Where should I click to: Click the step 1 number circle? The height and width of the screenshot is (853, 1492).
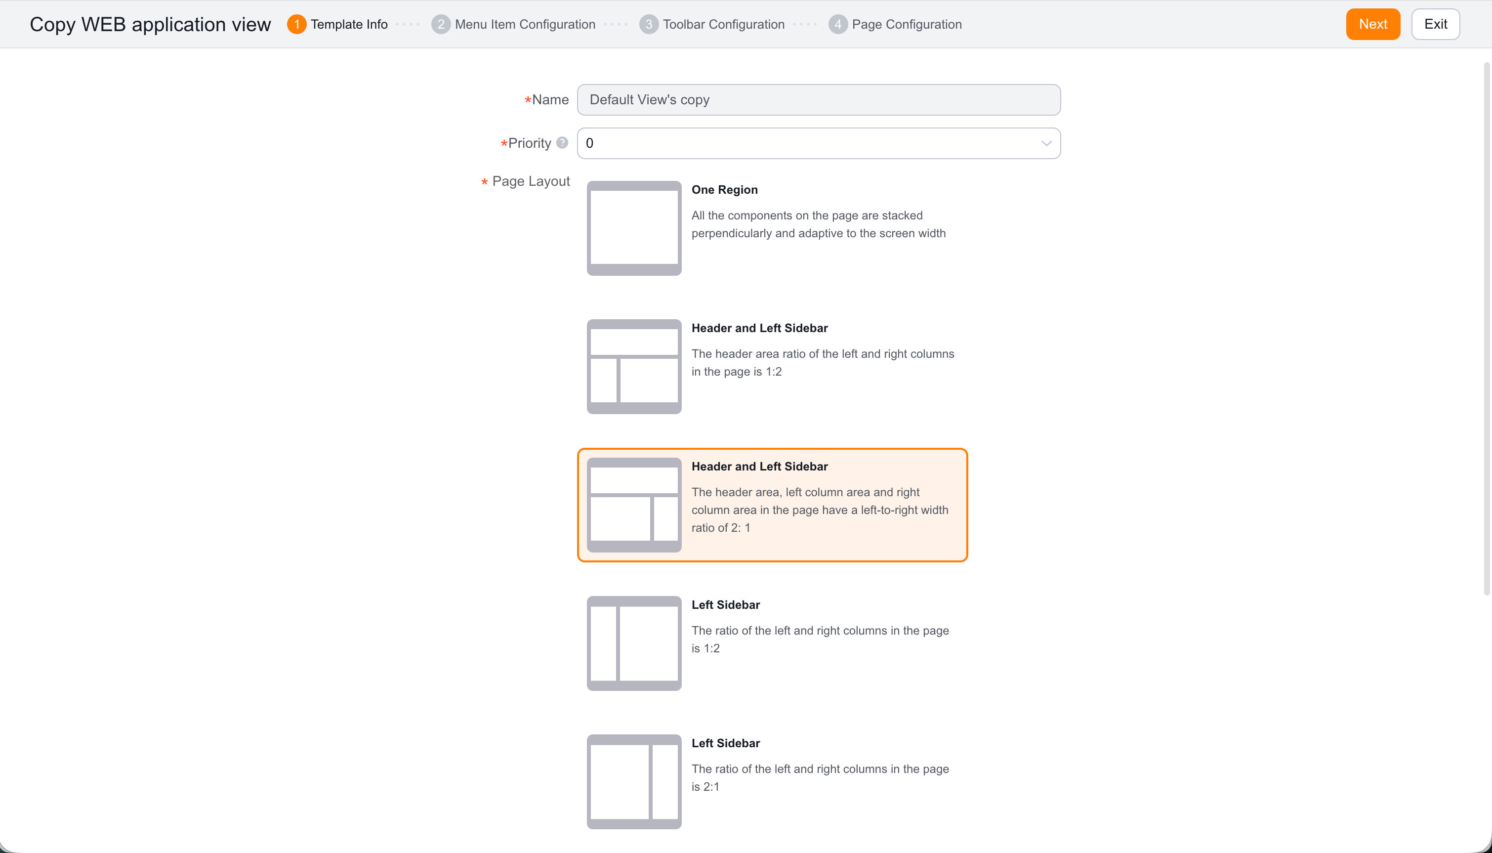[x=297, y=24]
